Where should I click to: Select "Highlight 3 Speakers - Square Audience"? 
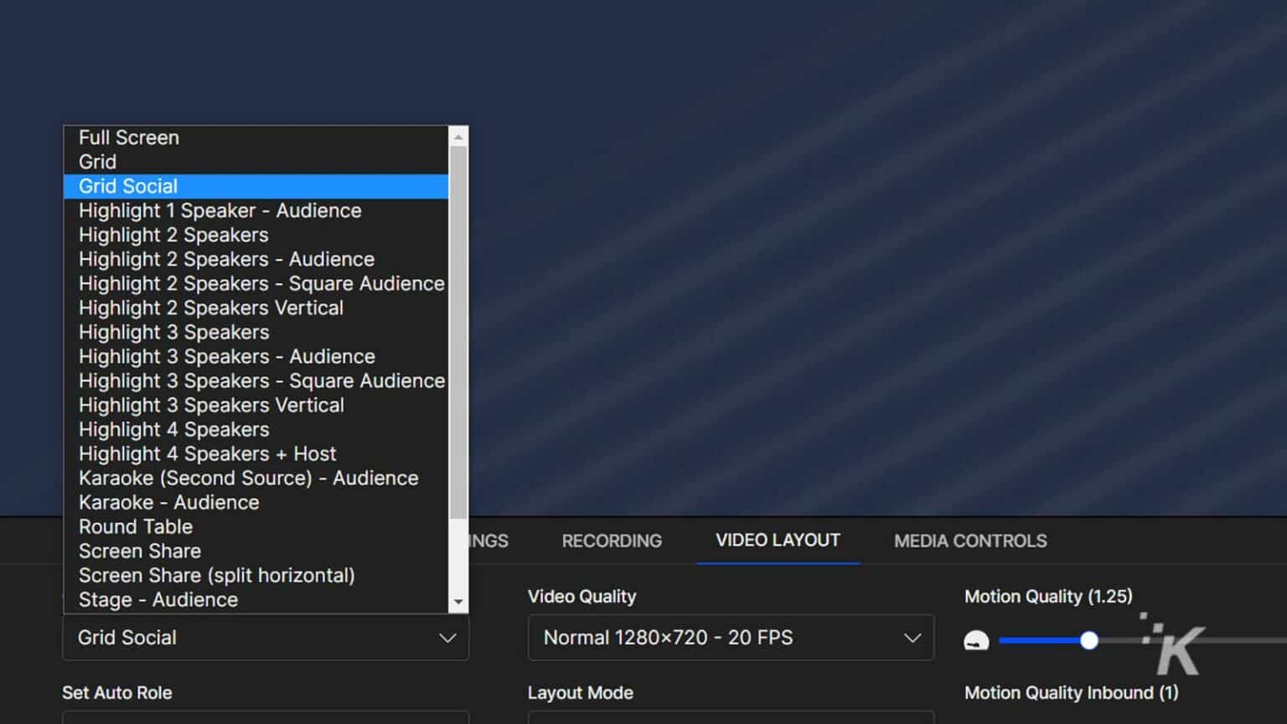tap(261, 380)
